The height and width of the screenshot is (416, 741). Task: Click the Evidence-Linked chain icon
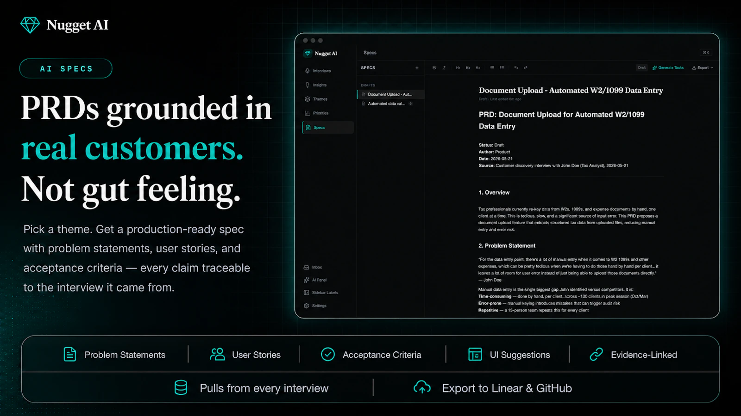596,355
